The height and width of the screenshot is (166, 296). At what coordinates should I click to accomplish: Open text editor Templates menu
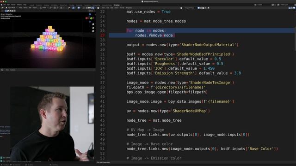pos(129,8)
